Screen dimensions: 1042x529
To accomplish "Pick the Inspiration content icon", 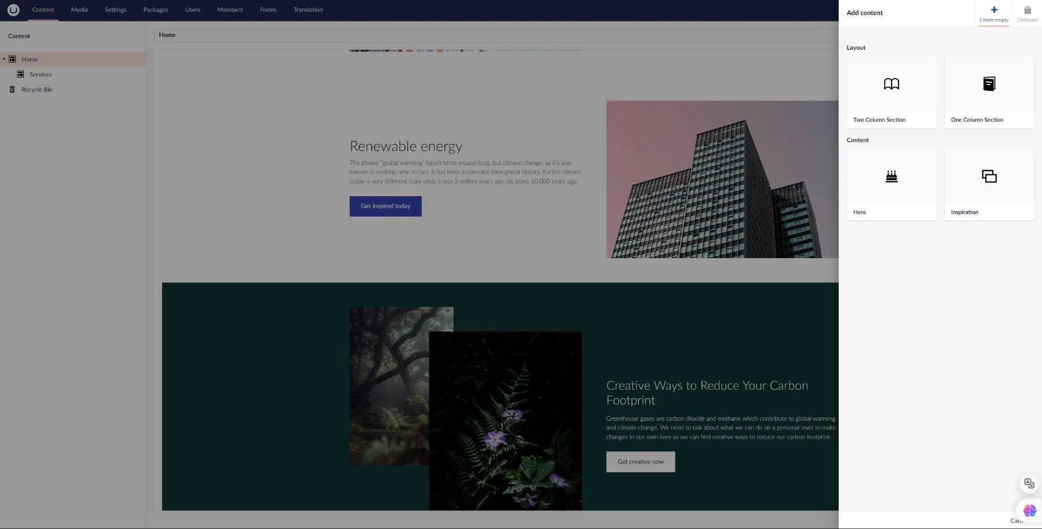I will (989, 177).
